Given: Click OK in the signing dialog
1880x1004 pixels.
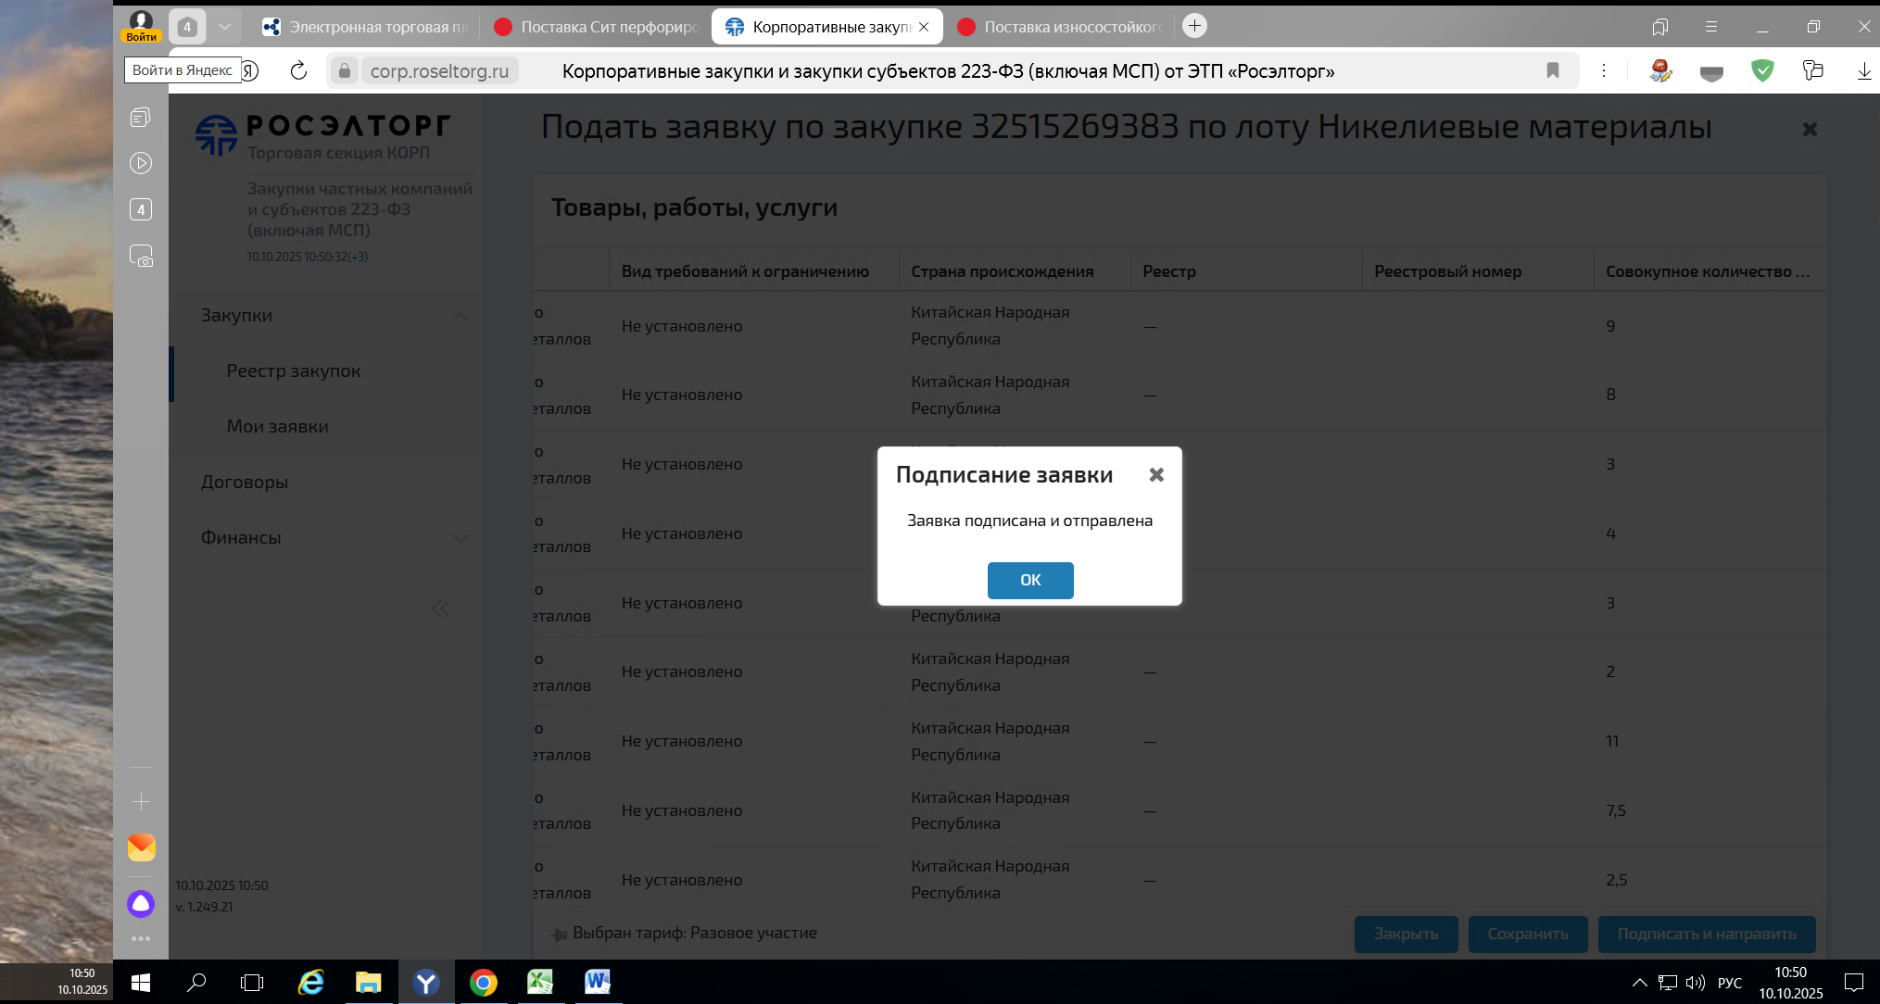Looking at the screenshot, I should click(x=1029, y=580).
